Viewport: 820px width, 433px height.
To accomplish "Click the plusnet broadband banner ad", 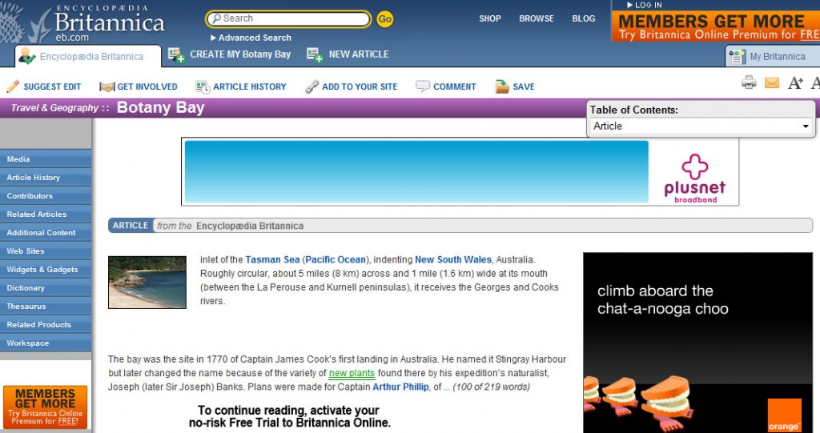I will 460,171.
